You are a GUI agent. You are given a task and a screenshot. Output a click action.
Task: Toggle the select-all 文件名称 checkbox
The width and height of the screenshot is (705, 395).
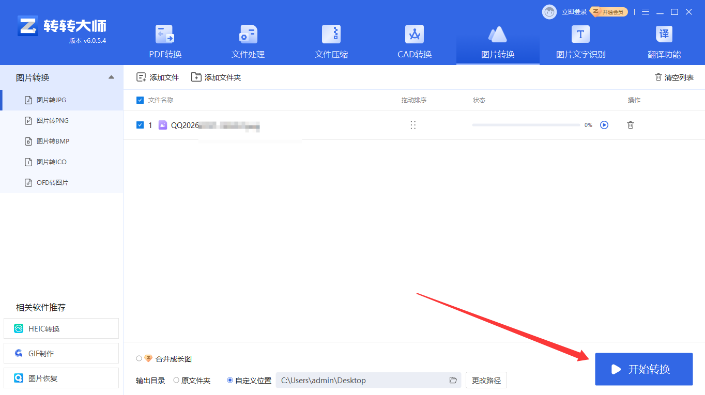pos(140,100)
